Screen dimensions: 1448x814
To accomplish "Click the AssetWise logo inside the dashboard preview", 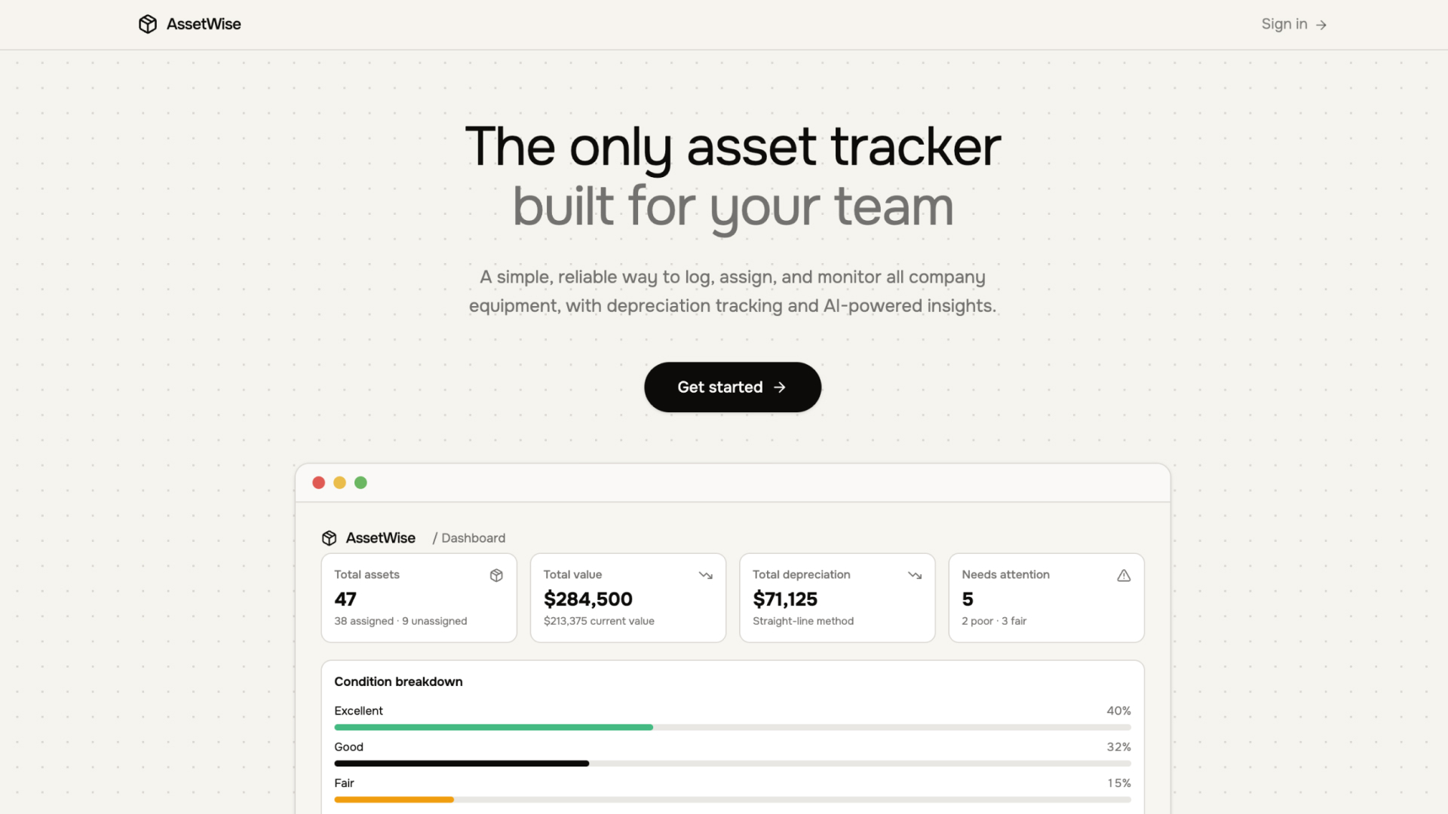I will (x=330, y=537).
